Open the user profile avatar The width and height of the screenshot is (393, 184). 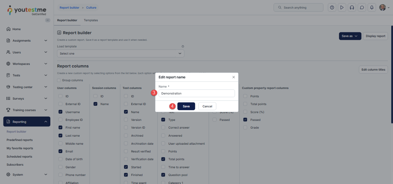[x=383, y=7]
